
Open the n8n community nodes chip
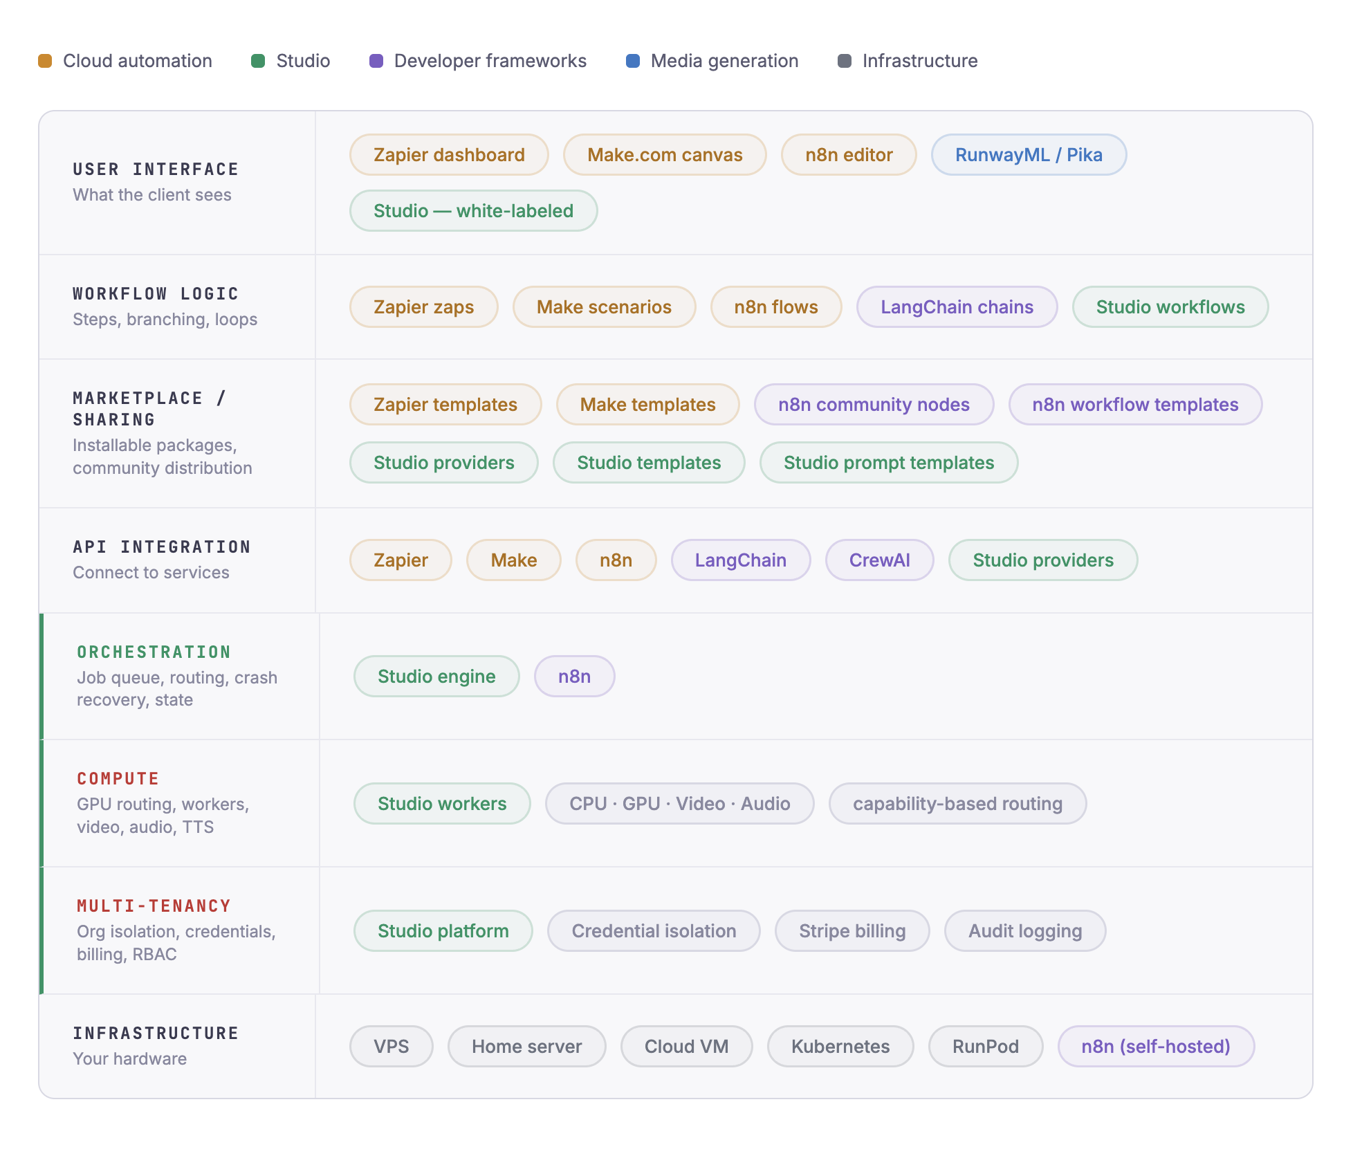pyautogui.click(x=874, y=404)
